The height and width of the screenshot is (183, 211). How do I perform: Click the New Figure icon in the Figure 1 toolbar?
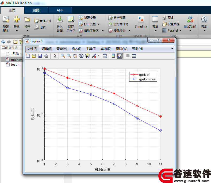click(28, 56)
